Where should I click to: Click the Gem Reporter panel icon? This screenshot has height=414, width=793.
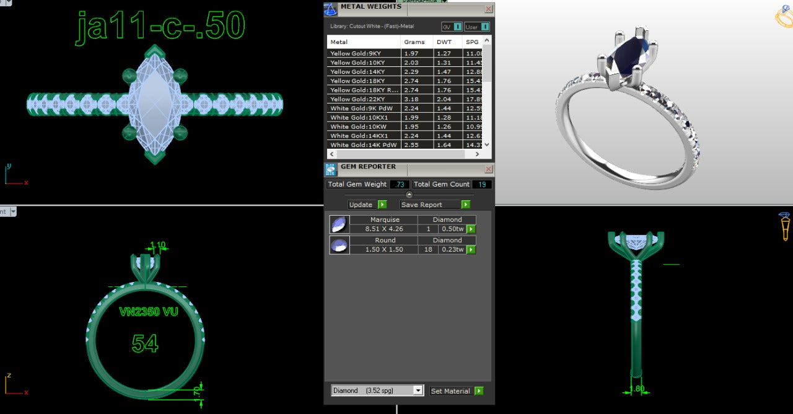(x=331, y=169)
